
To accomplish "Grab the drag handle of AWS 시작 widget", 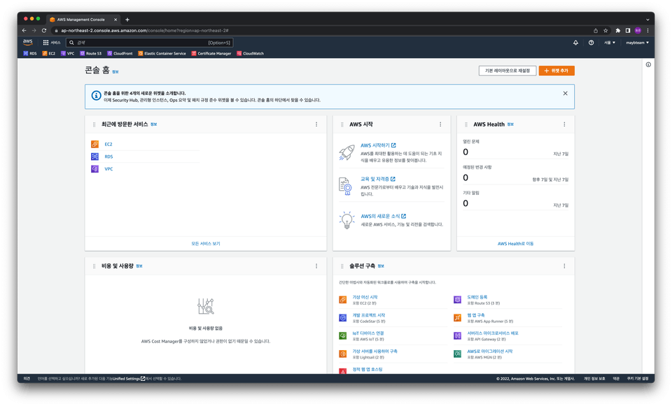I will point(342,124).
